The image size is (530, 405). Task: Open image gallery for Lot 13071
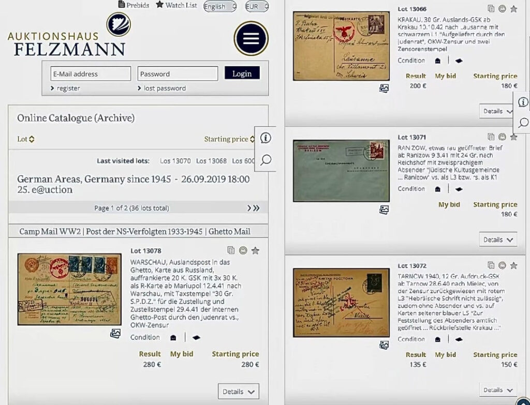384,209
